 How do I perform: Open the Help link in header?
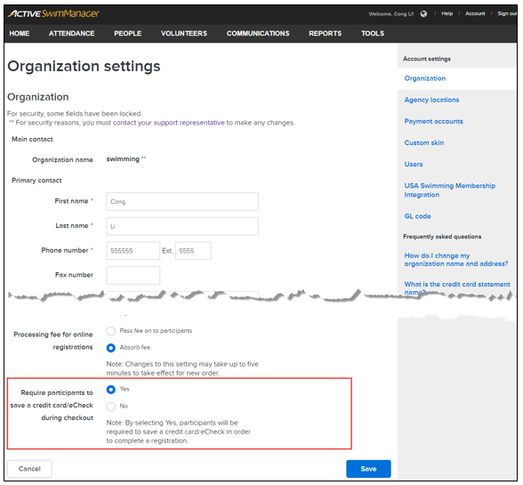click(447, 13)
